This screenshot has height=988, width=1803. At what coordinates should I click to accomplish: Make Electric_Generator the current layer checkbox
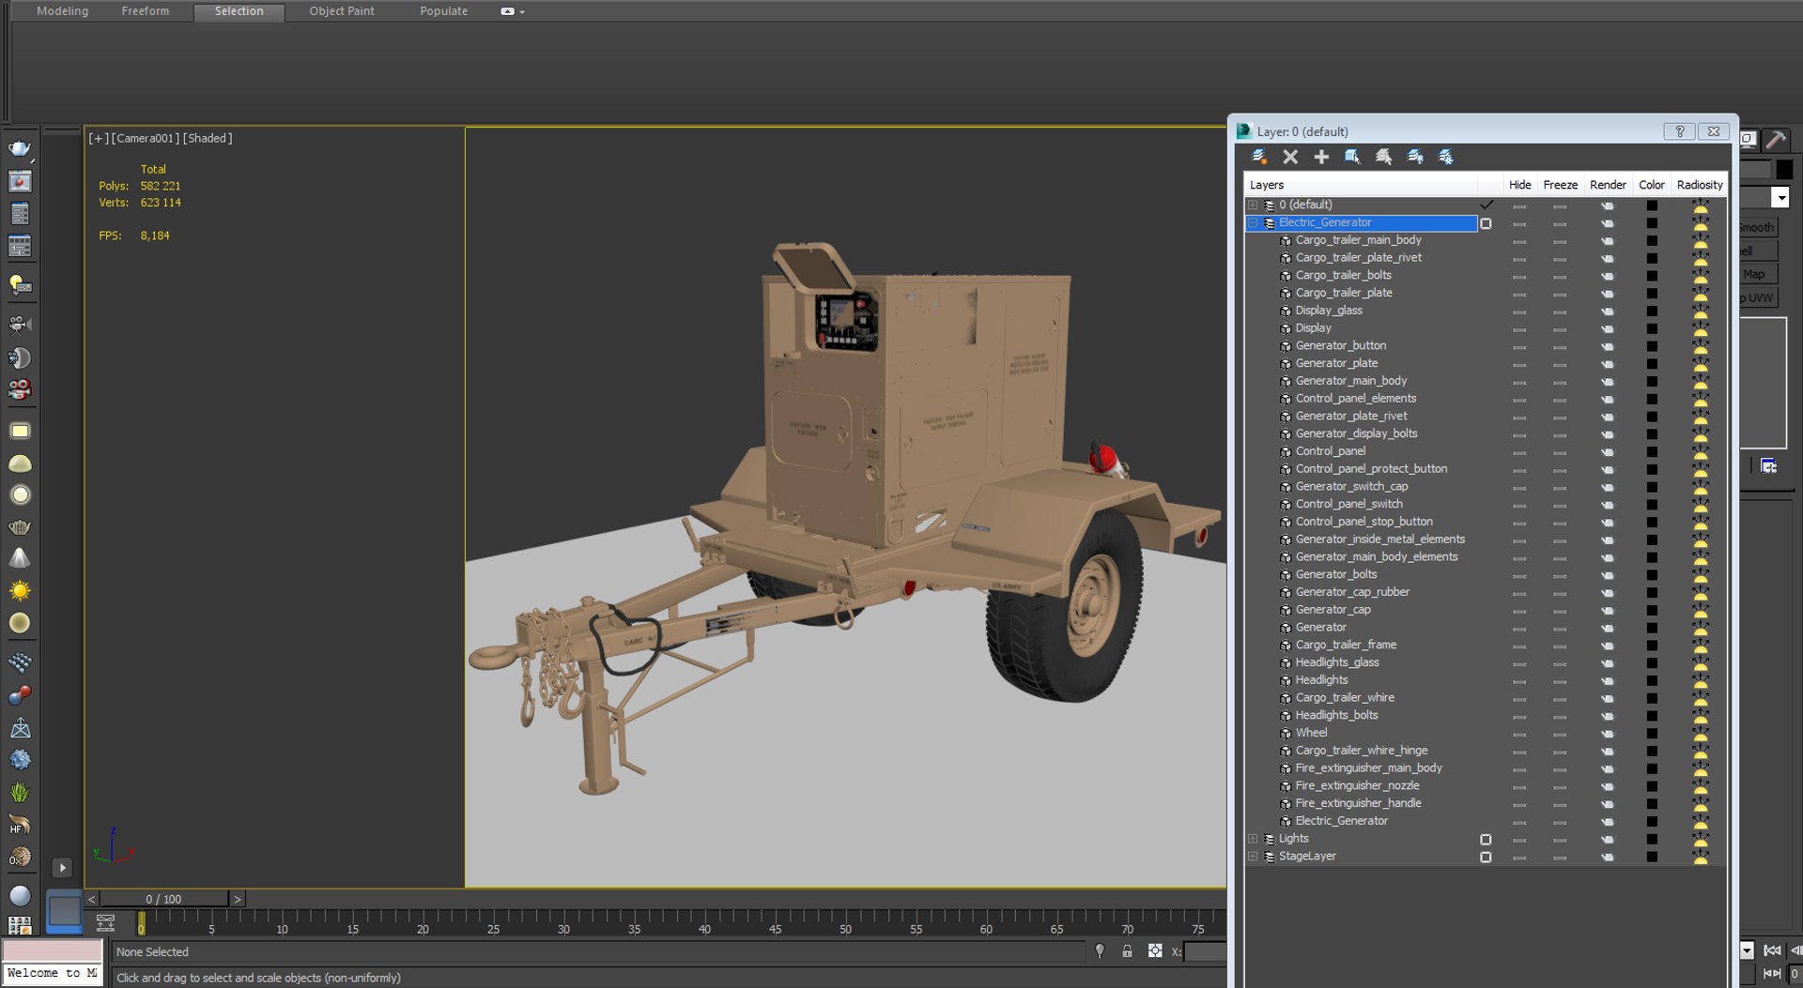tap(1486, 223)
